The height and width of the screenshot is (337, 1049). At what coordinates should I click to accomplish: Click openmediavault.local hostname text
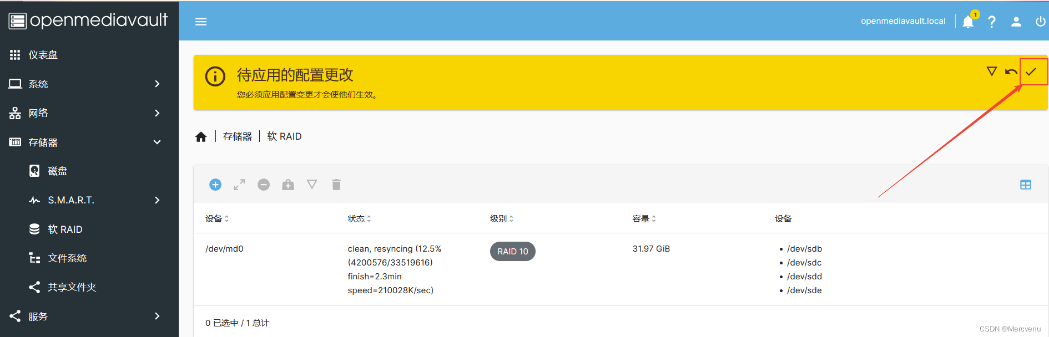pos(903,21)
